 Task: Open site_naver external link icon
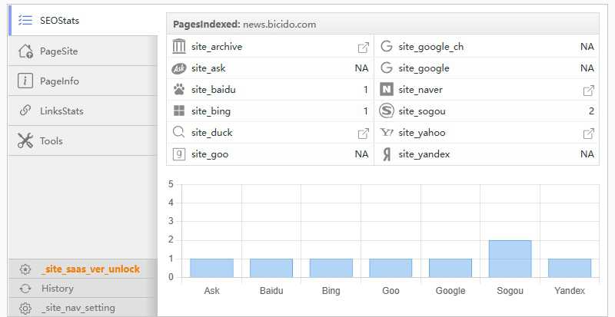tap(588, 91)
